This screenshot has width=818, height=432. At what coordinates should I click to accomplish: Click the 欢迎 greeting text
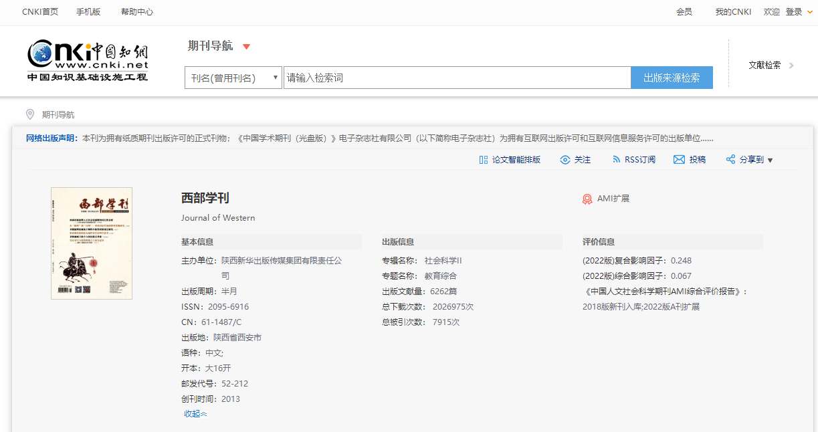click(x=772, y=12)
